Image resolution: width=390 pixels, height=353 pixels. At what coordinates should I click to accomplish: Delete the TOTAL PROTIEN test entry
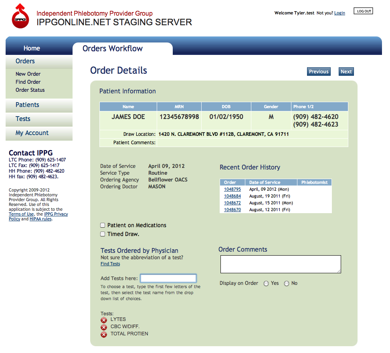coord(104,334)
